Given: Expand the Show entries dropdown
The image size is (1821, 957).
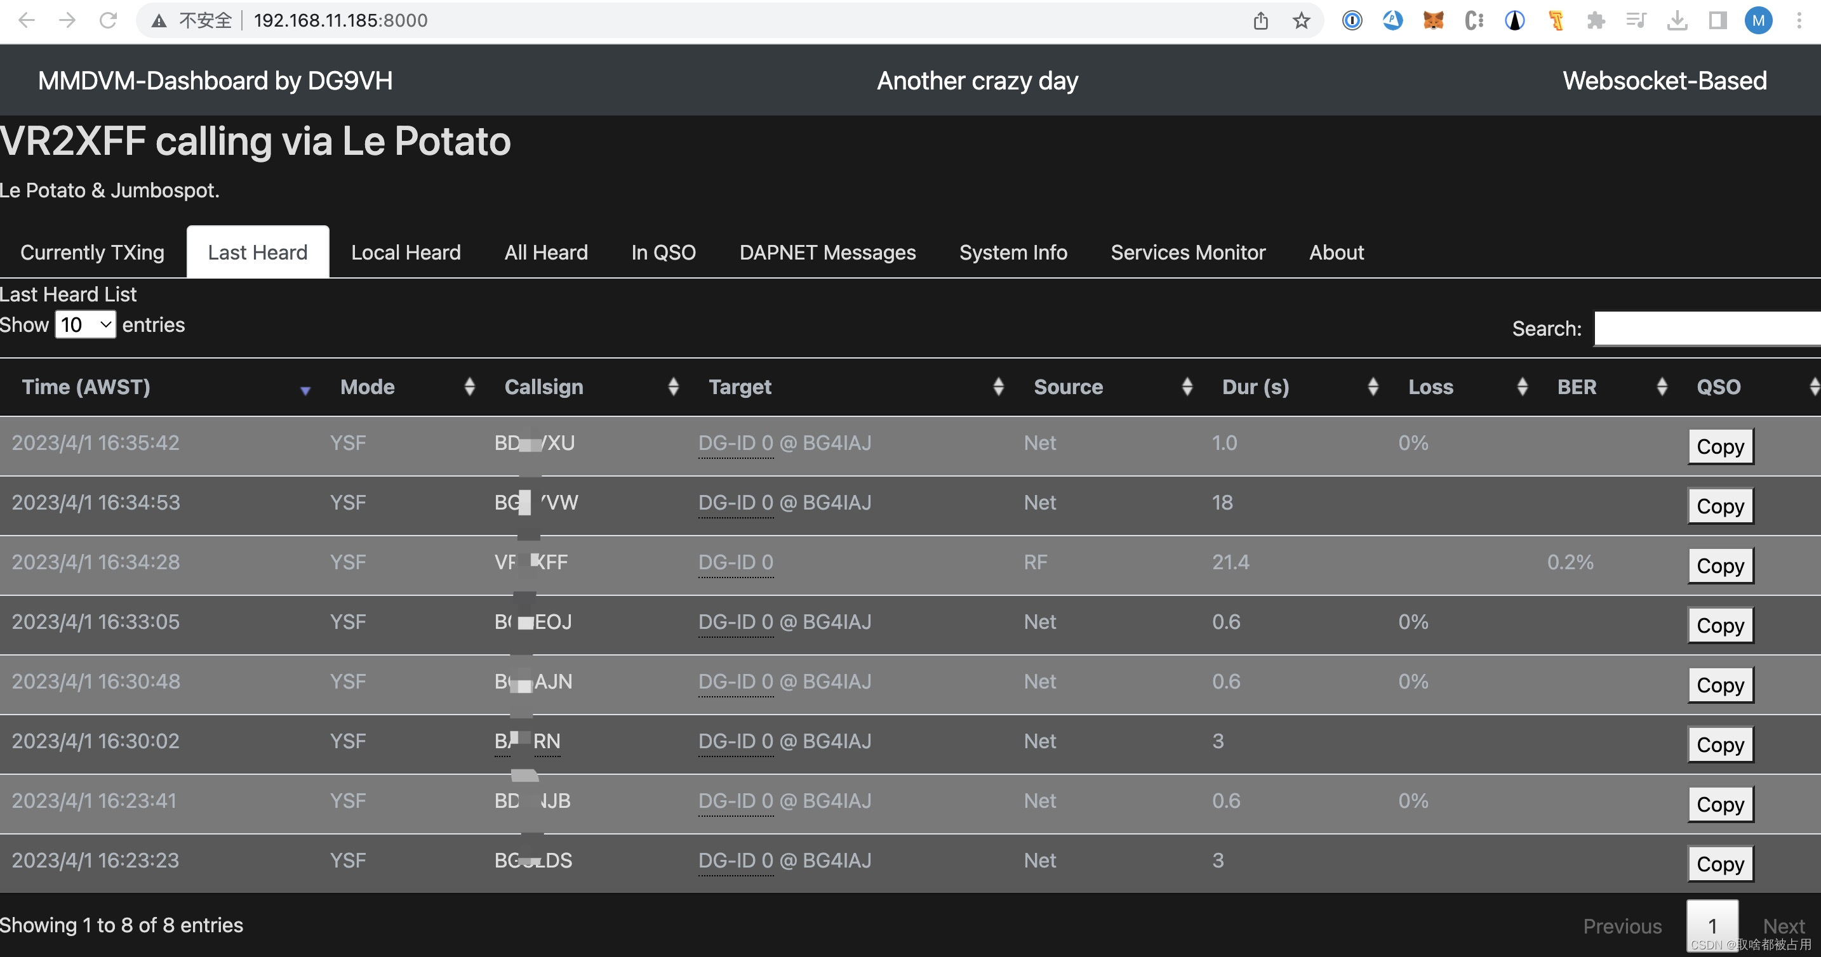Looking at the screenshot, I should pyautogui.click(x=86, y=325).
